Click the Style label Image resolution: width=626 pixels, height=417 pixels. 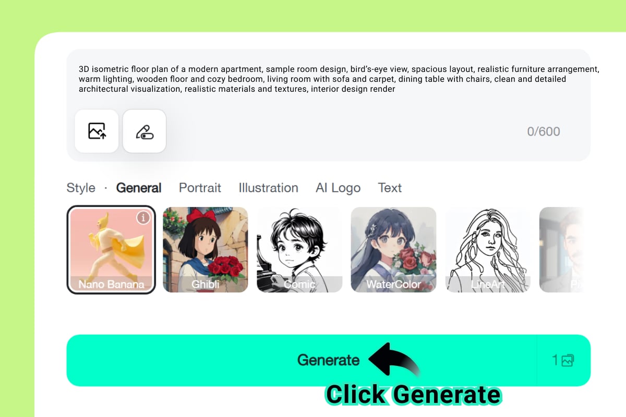(81, 188)
